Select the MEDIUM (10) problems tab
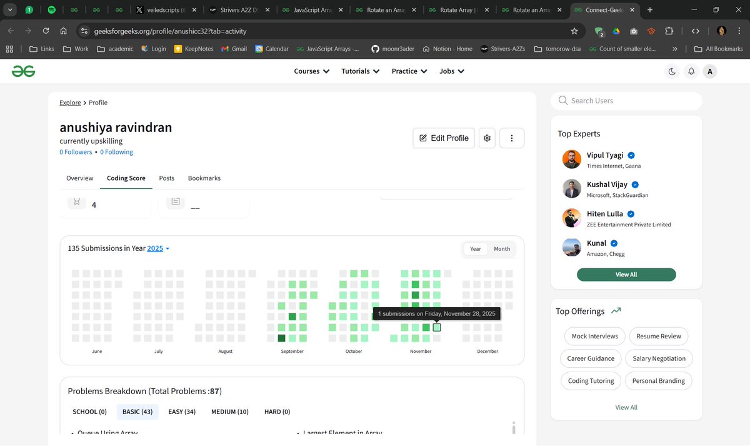Screen dimensions: 750x446 click(230, 412)
